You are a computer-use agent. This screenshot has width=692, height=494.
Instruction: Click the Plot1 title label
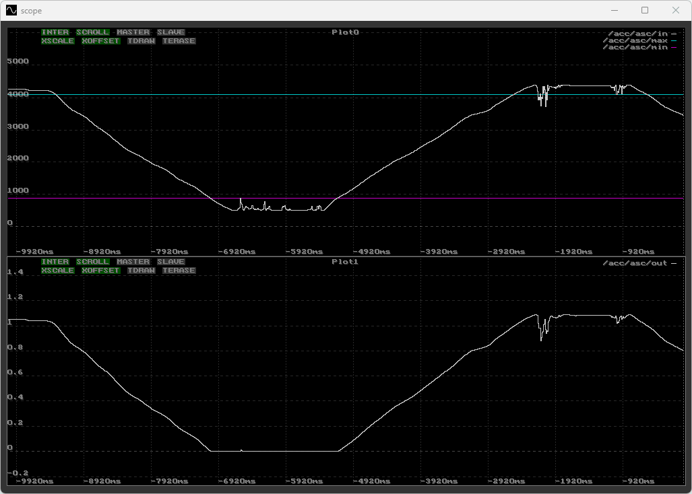345,262
